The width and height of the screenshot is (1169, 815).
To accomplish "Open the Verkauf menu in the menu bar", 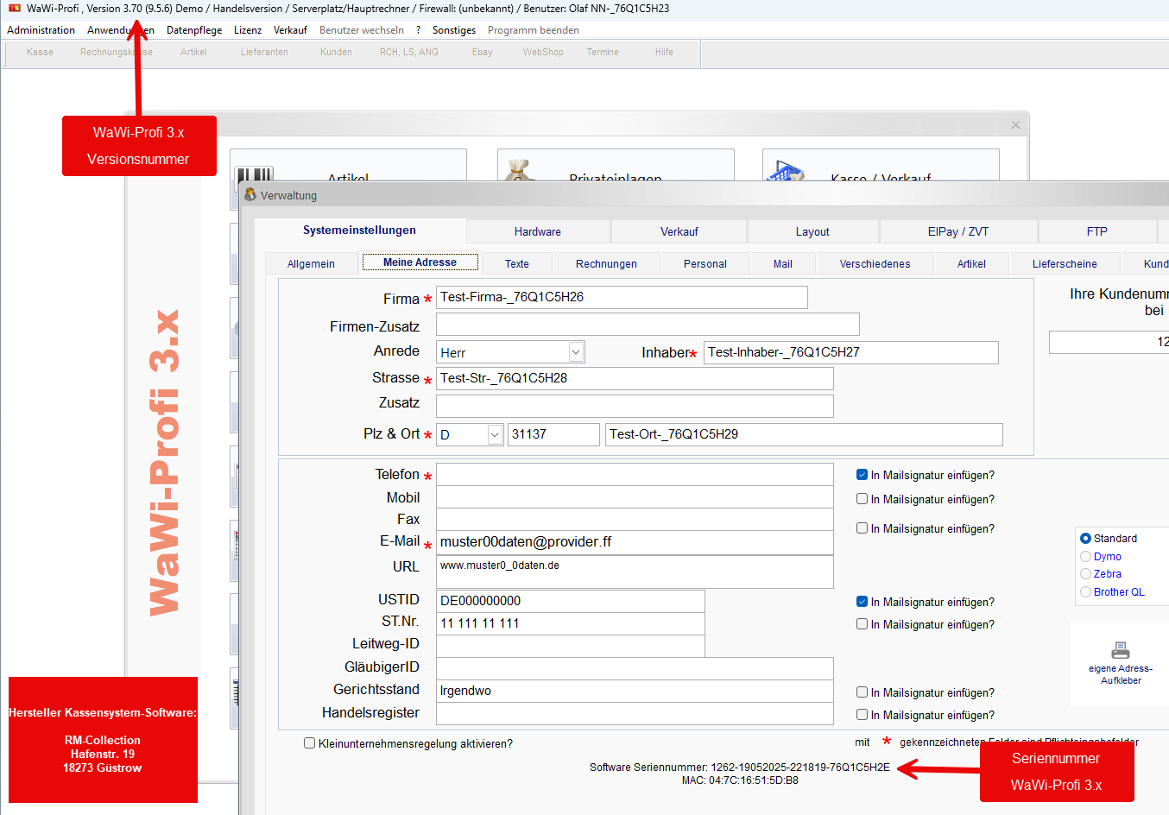I will (x=290, y=30).
